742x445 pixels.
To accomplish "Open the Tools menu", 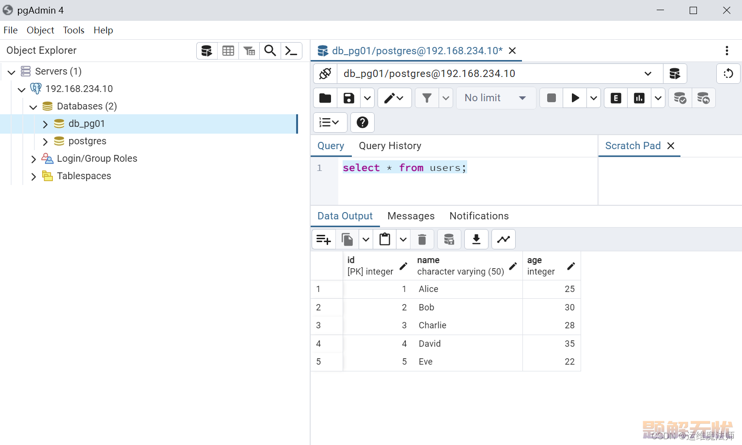I will tap(74, 30).
